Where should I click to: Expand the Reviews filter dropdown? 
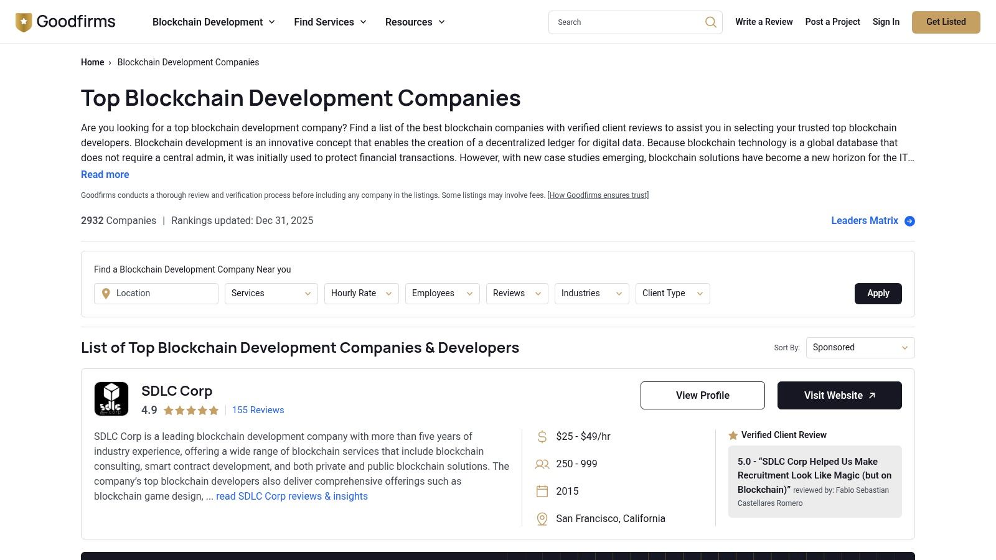[517, 294]
